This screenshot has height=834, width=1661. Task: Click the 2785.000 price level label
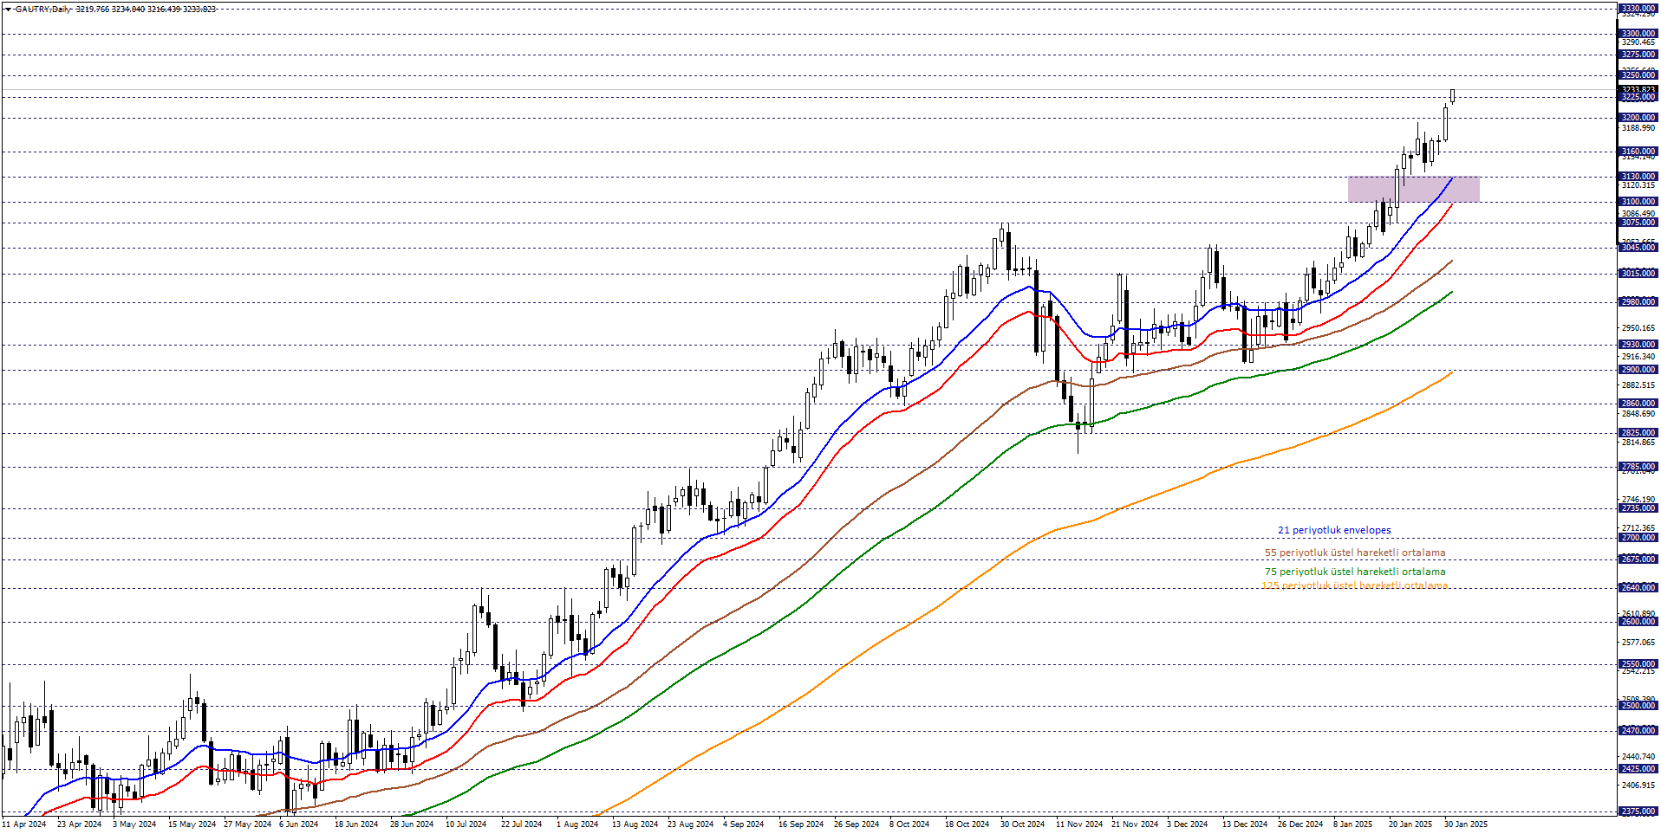coord(1638,467)
